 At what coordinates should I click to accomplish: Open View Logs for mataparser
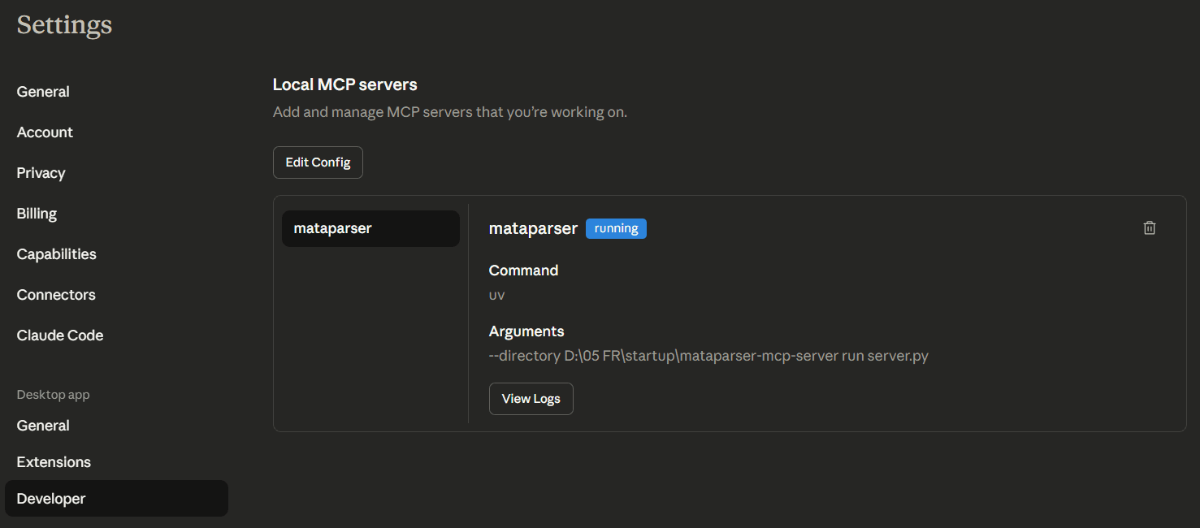[x=531, y=399]
